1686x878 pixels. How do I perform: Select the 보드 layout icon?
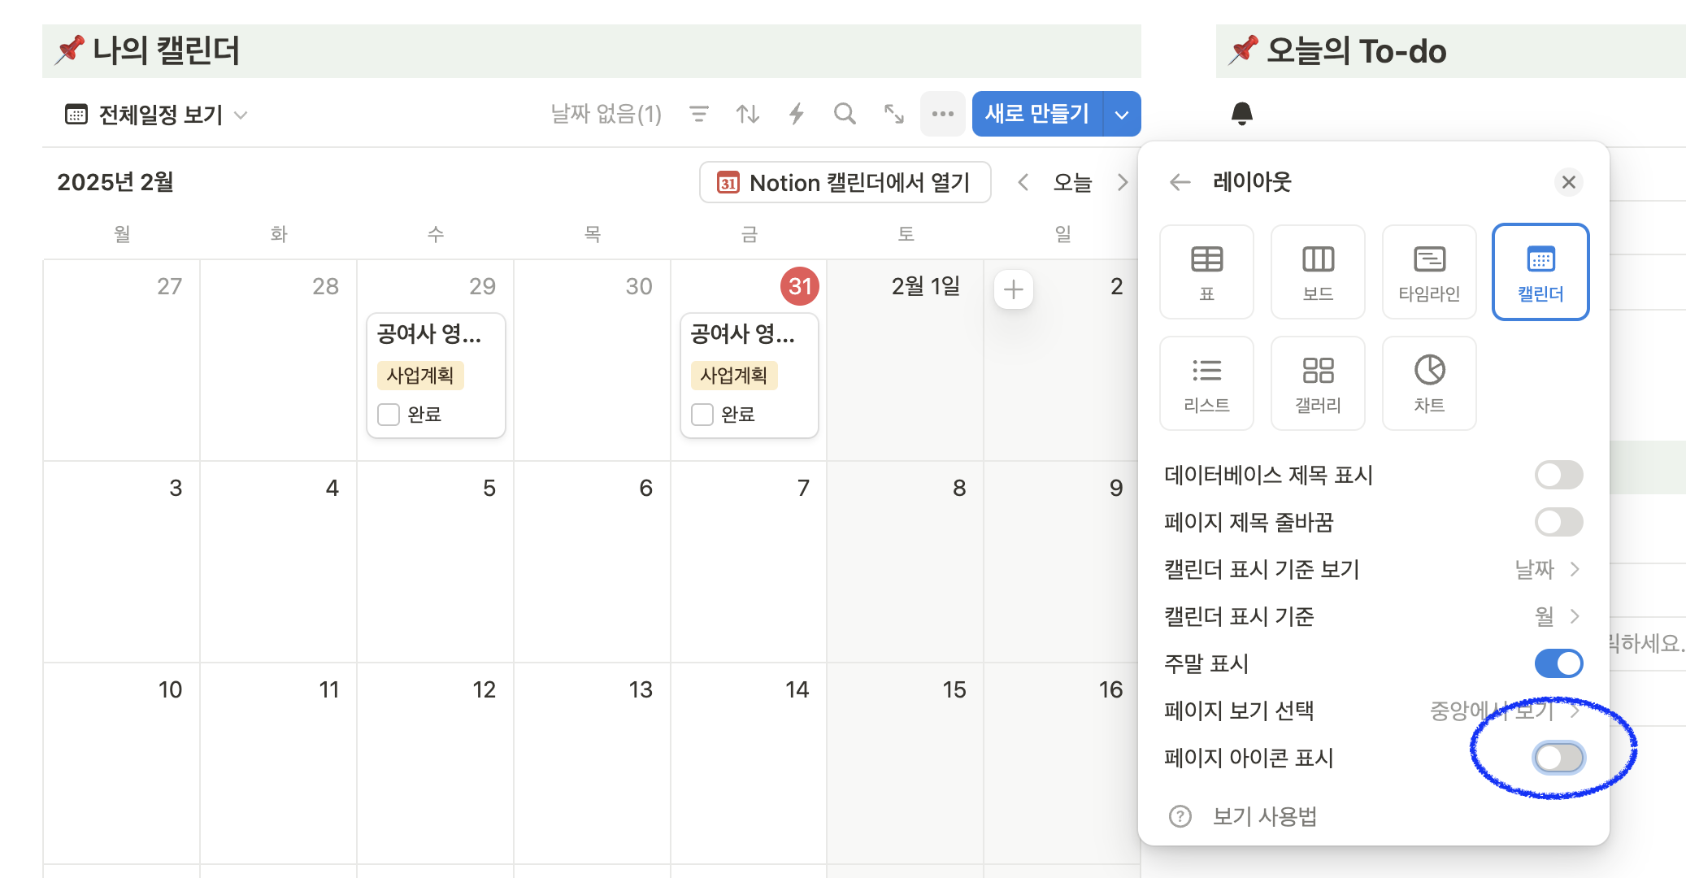point(1317,272)
